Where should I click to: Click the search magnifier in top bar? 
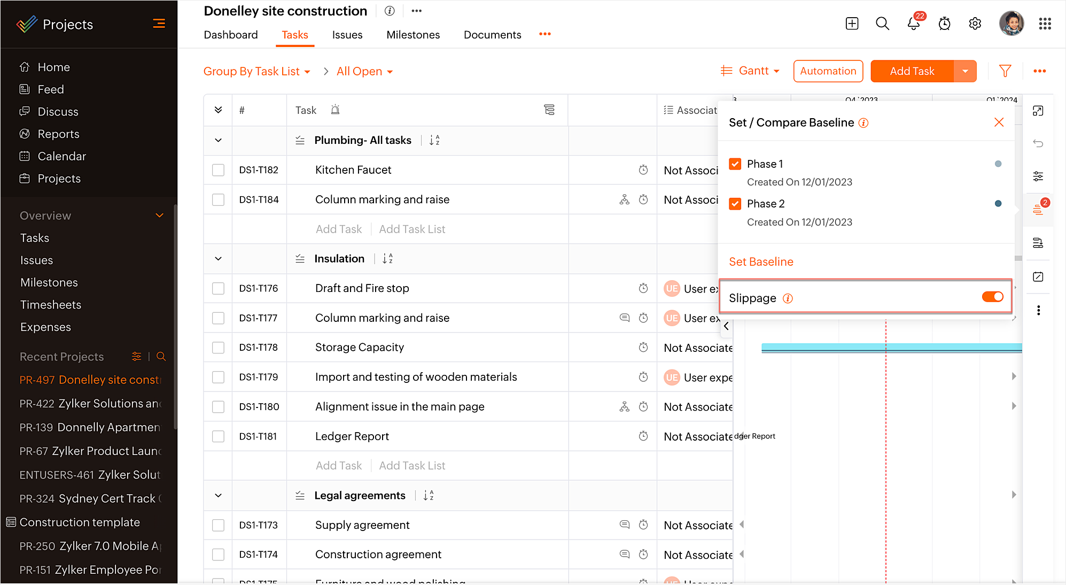tap(882, 24)
